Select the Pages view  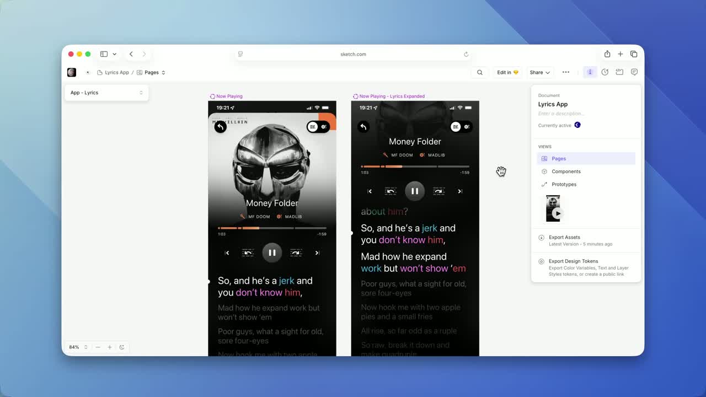click(x=586, y=159)
